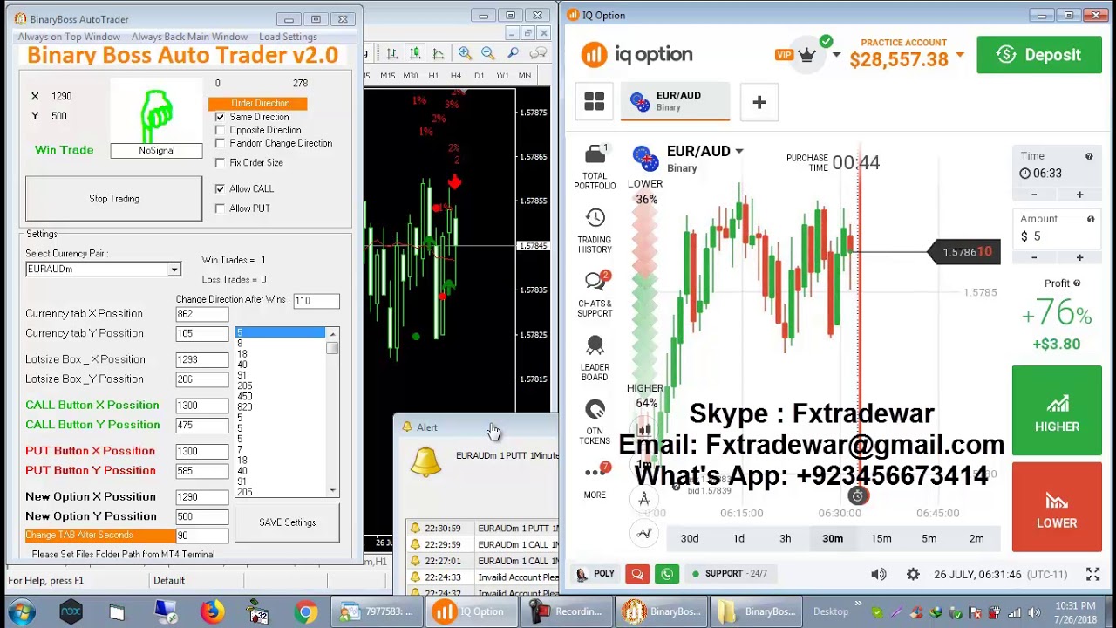Image resolution: width=1116 pixels, height=628 pixels.
Task: Open the indicators icon below the chart tools
Action: pyautogui.click(x=644, y=533)
